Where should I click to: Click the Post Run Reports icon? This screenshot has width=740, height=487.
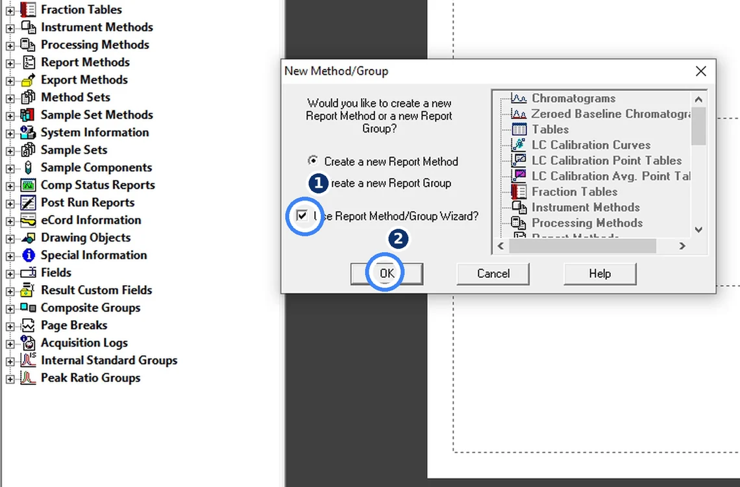(x=28, y=203)
